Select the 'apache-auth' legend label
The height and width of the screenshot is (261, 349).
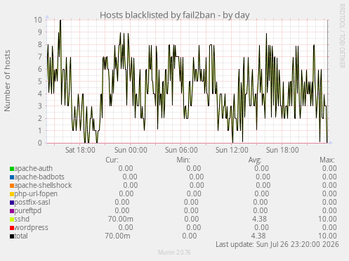tap(34, 169)
